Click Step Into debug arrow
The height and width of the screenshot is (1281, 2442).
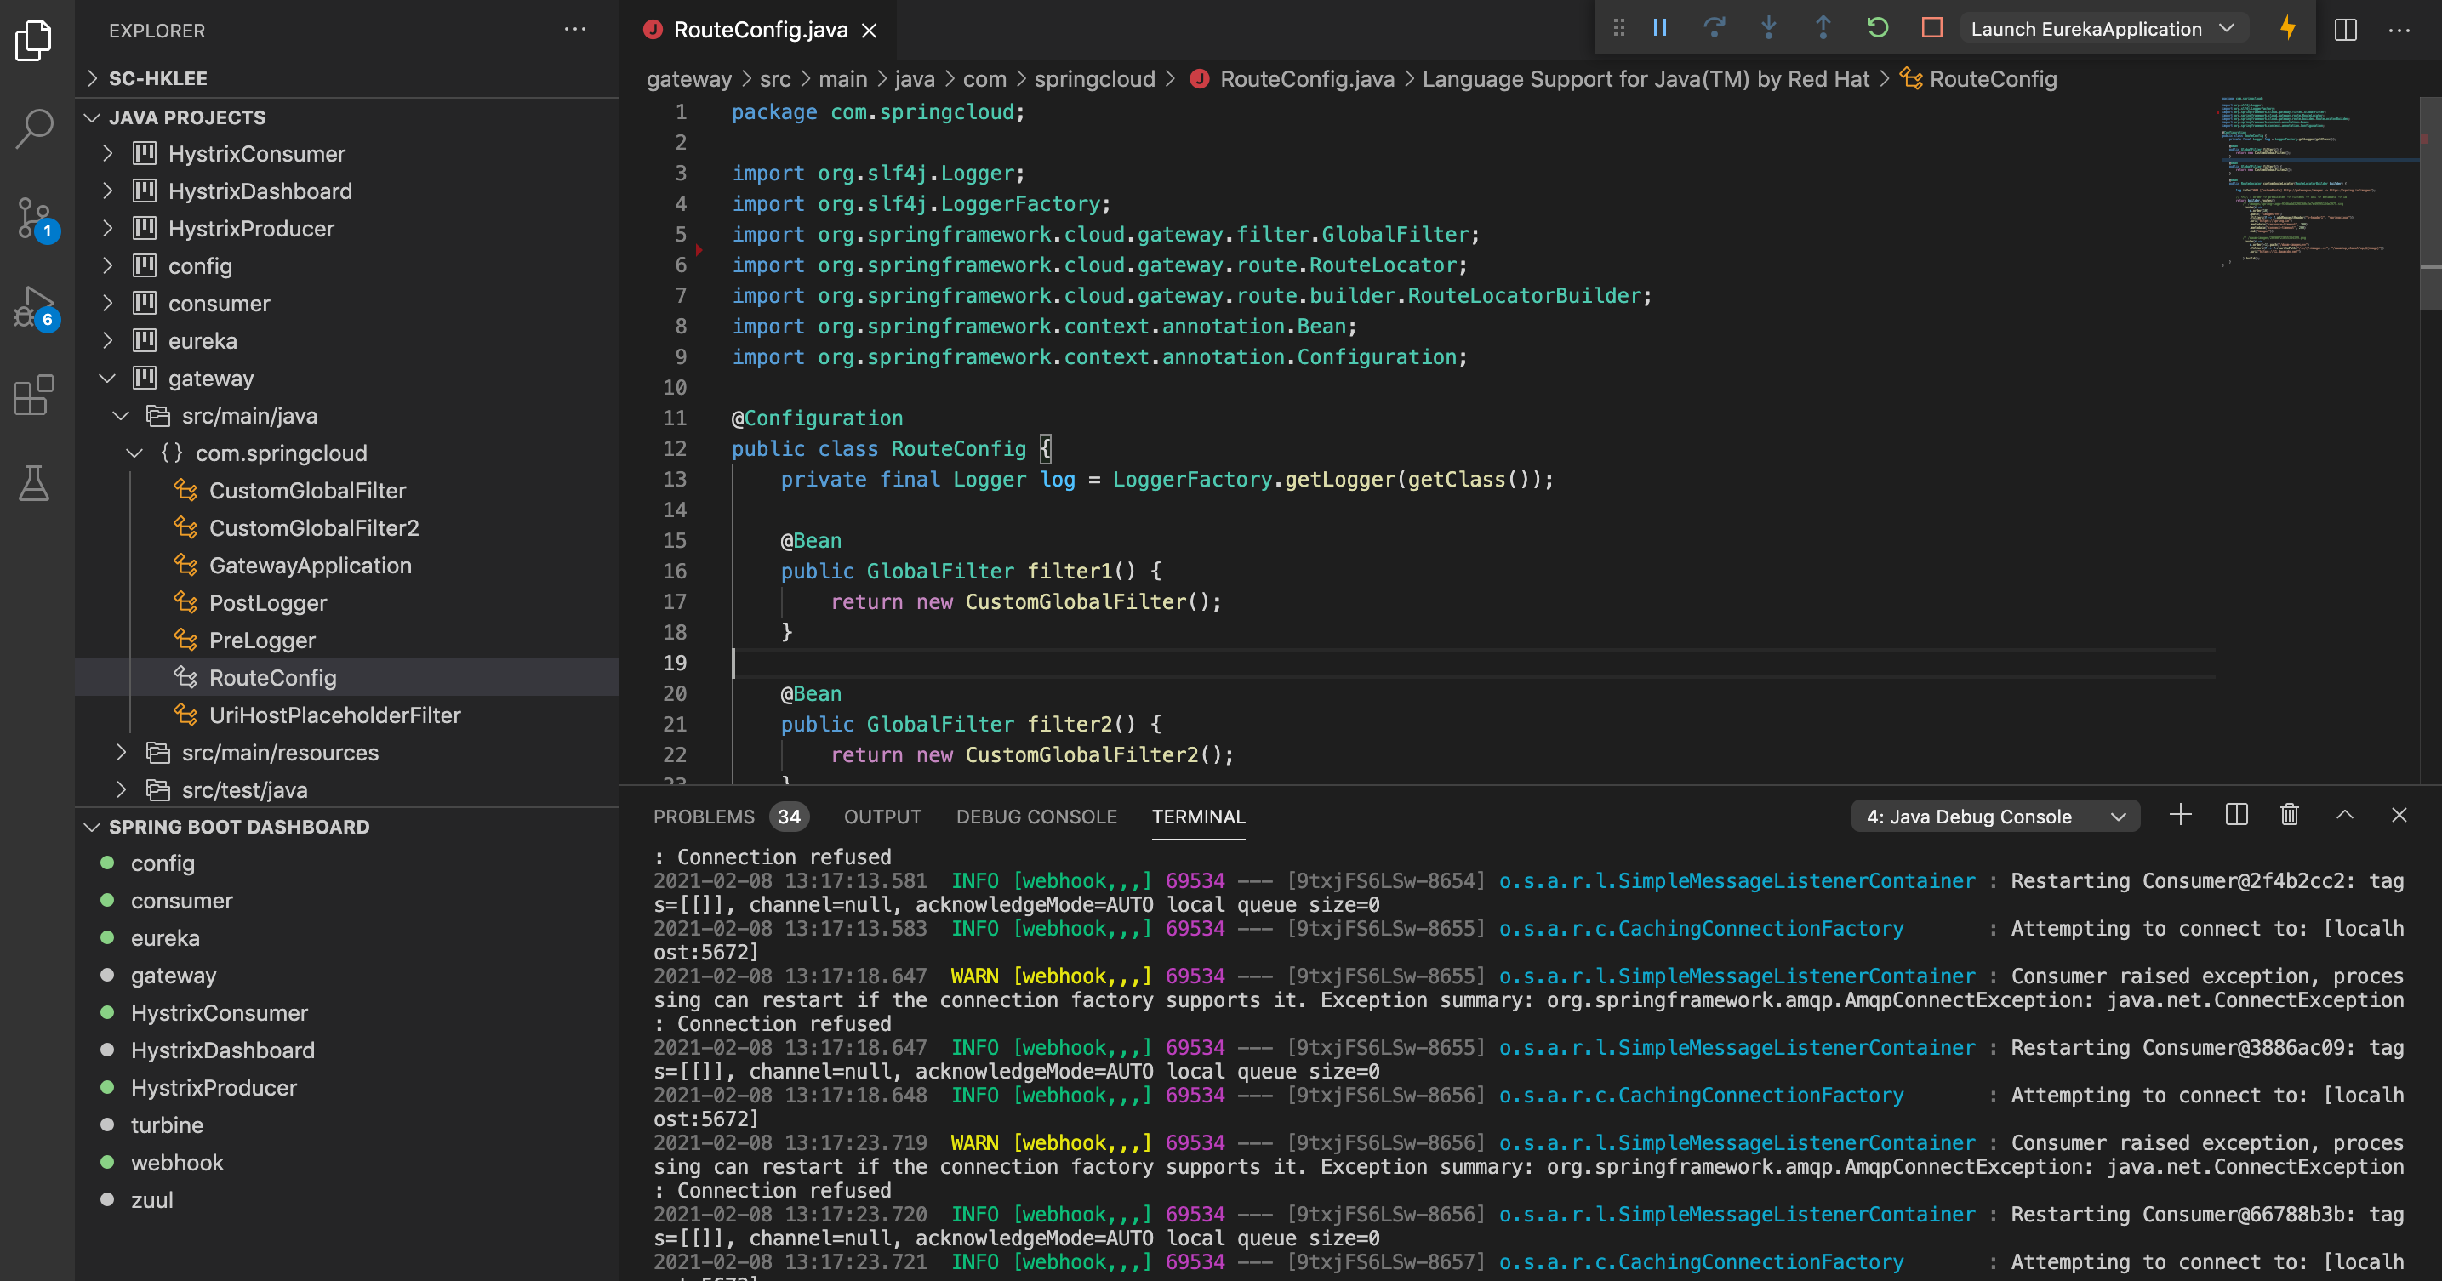[1768, 28]
